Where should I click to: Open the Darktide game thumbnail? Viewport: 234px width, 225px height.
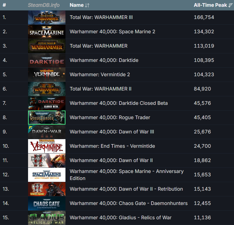click(x=47, y=60)
